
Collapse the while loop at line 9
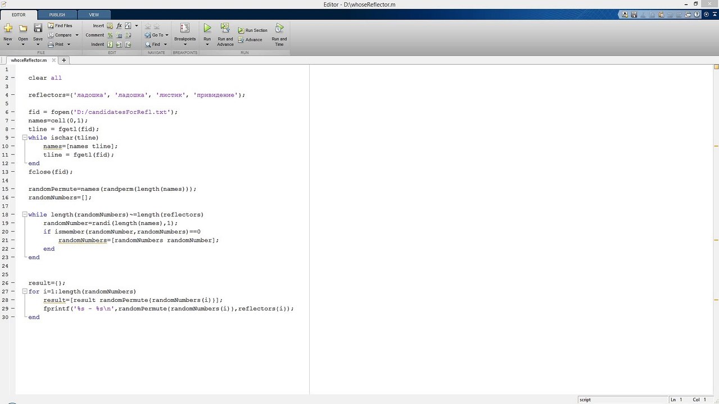pyautogui.click(x=25, y=137)
